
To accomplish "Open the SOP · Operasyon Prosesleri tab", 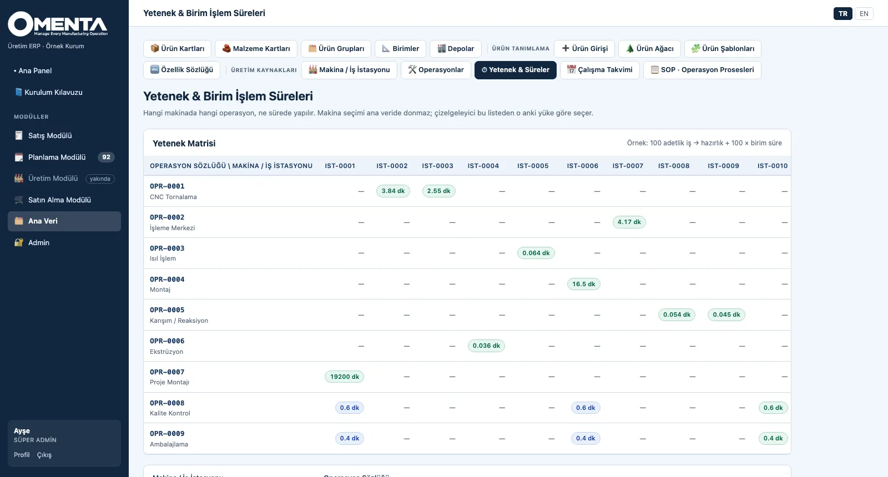I will click(x=702, y=70).
